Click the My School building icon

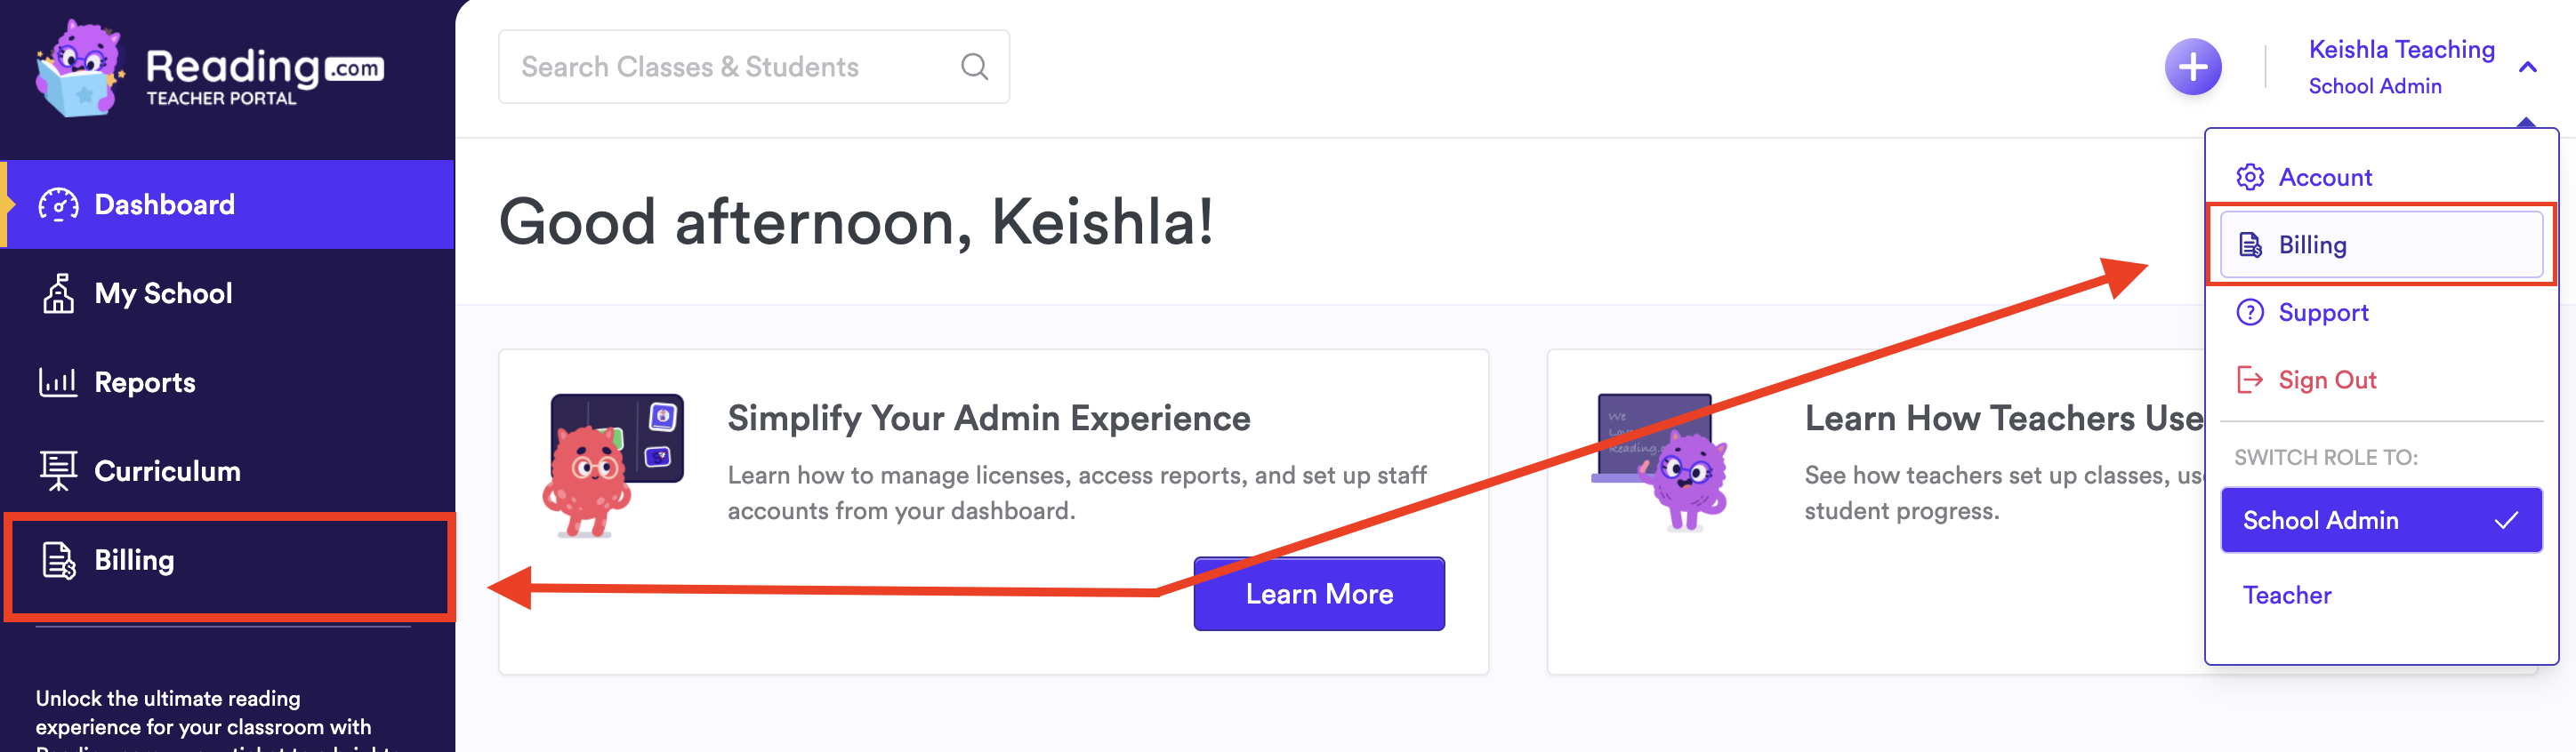[x=58, y=293]
